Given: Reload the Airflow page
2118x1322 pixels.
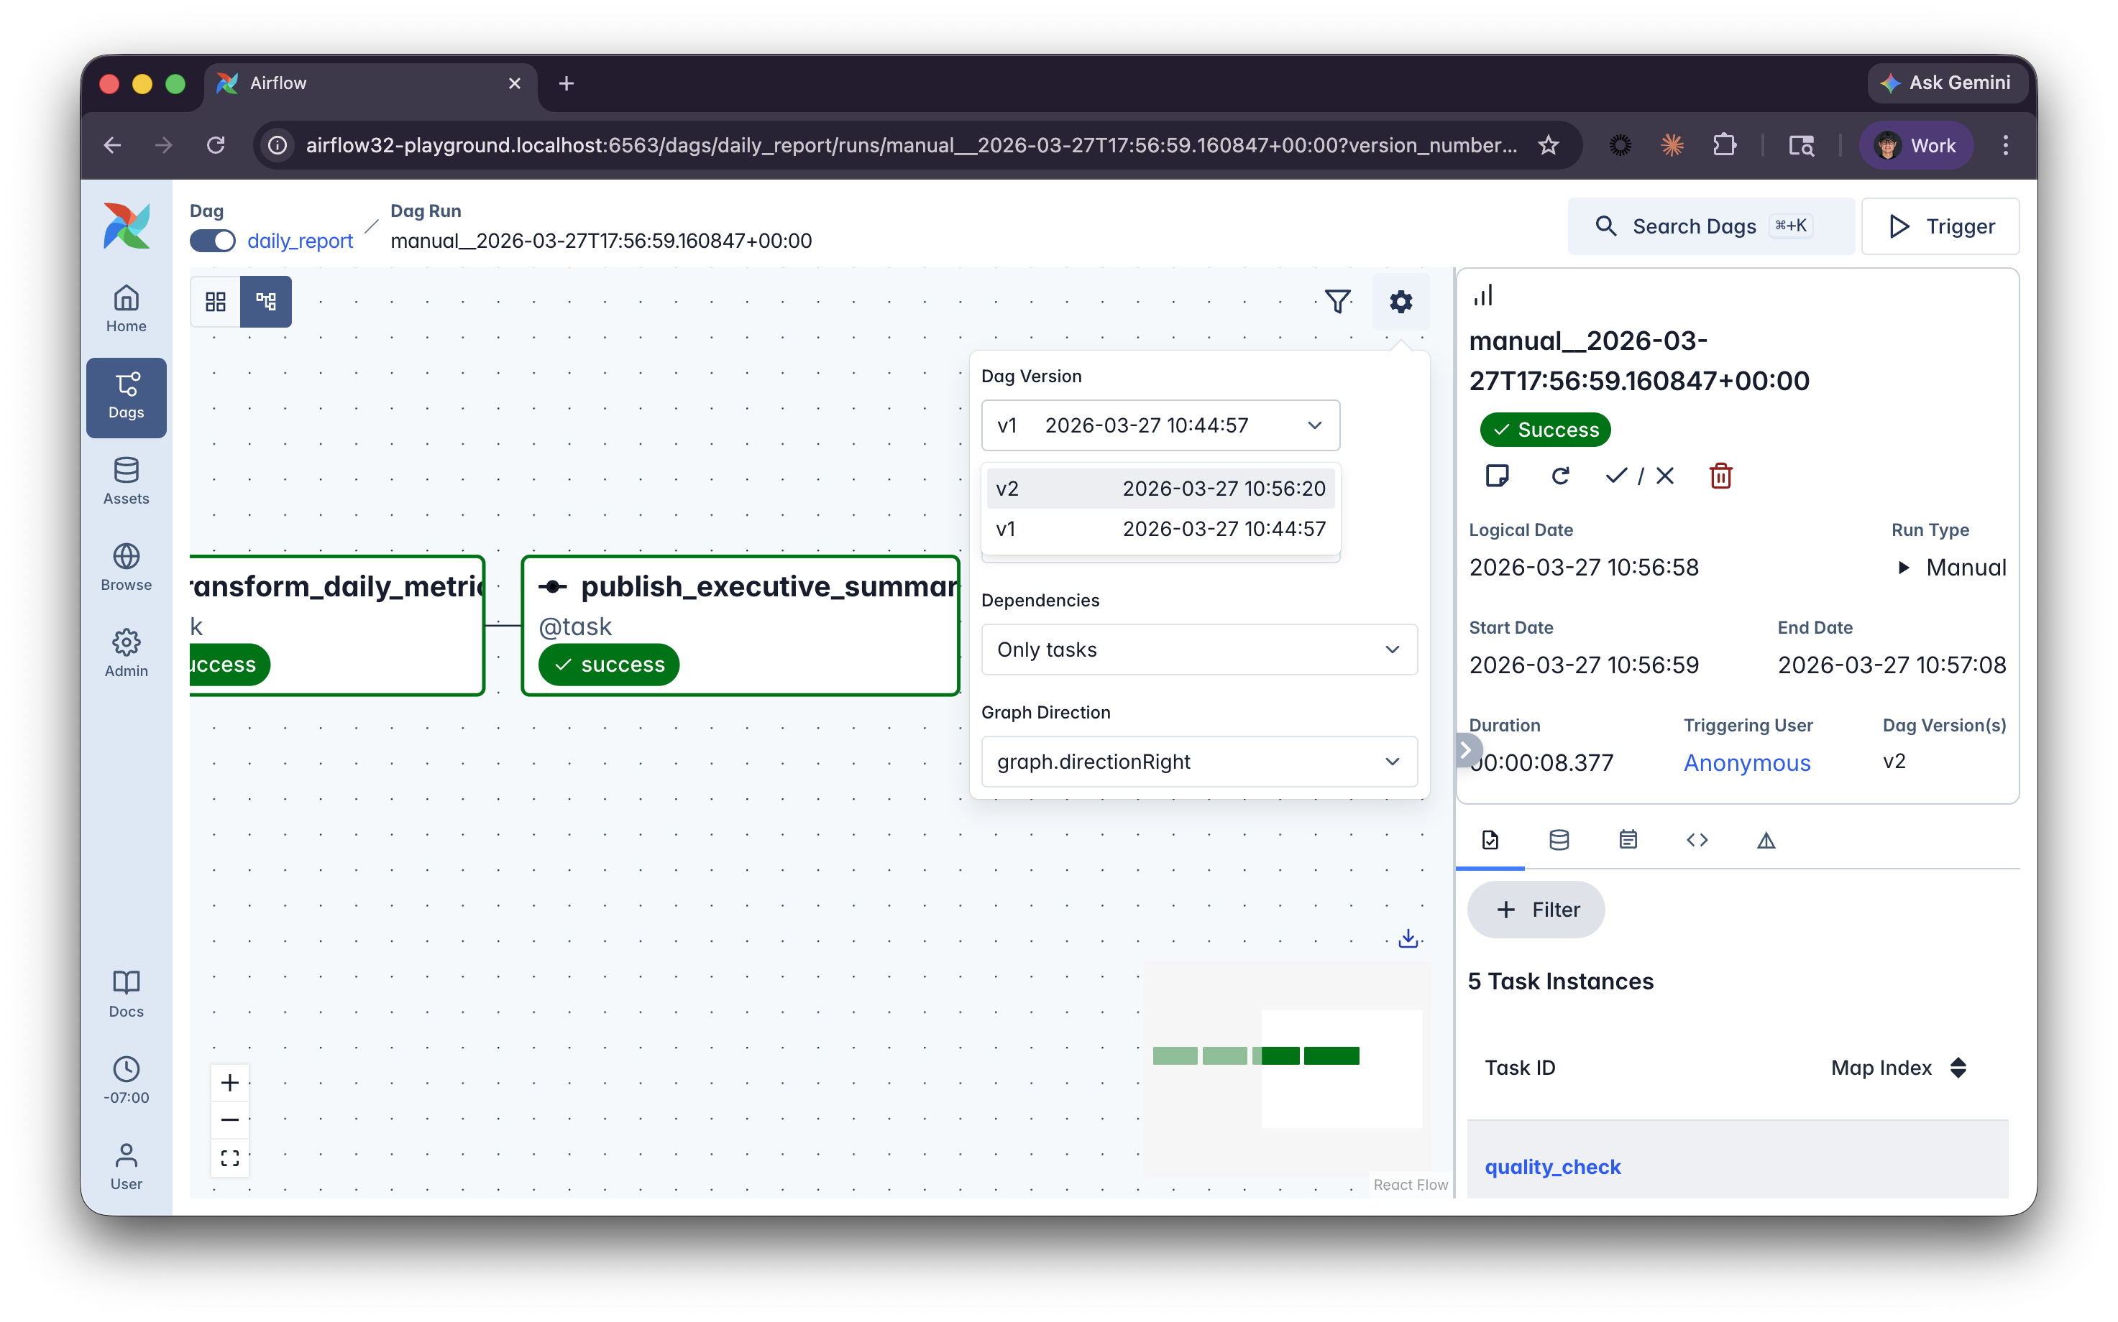Looking at the screenshot, I should click(215, 145).
